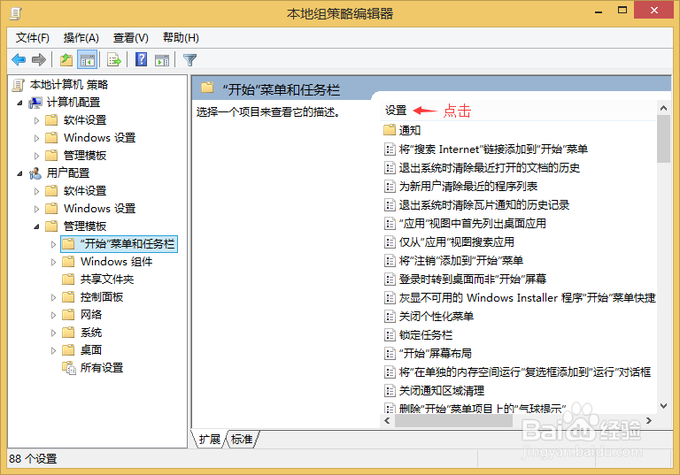Click the Back arrow toolbar icon
This screenshot has height=475, width=680.
pos(19,59)
